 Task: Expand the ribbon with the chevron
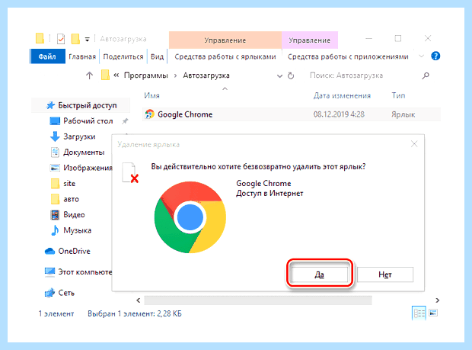(422, 56)
